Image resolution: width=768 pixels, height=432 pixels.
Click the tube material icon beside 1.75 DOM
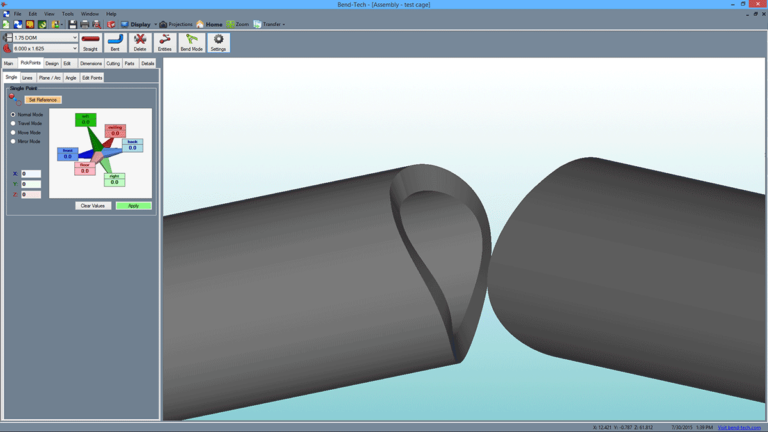(6, 38)
